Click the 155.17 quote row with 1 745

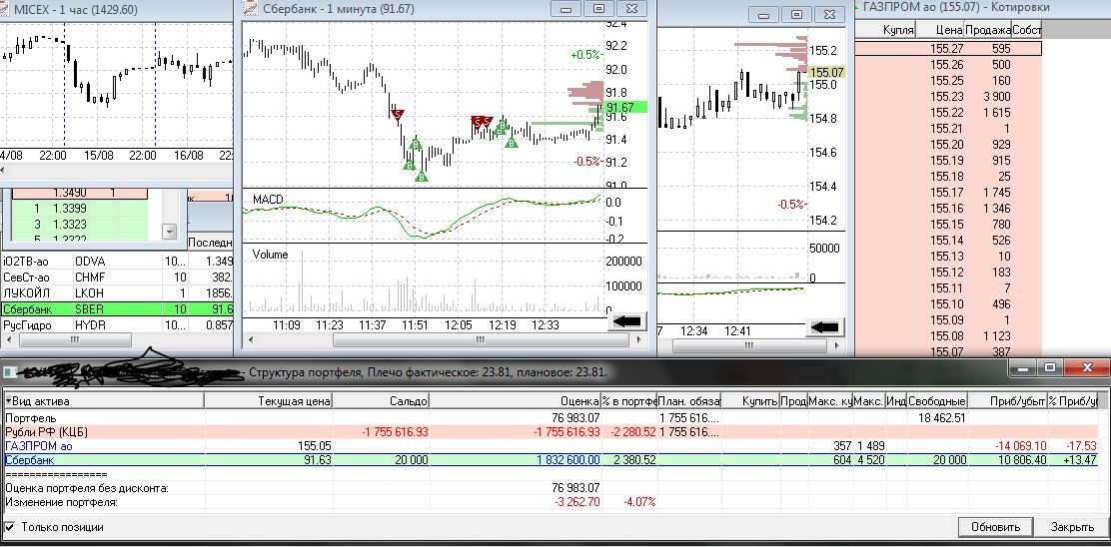tap(948, 192)
